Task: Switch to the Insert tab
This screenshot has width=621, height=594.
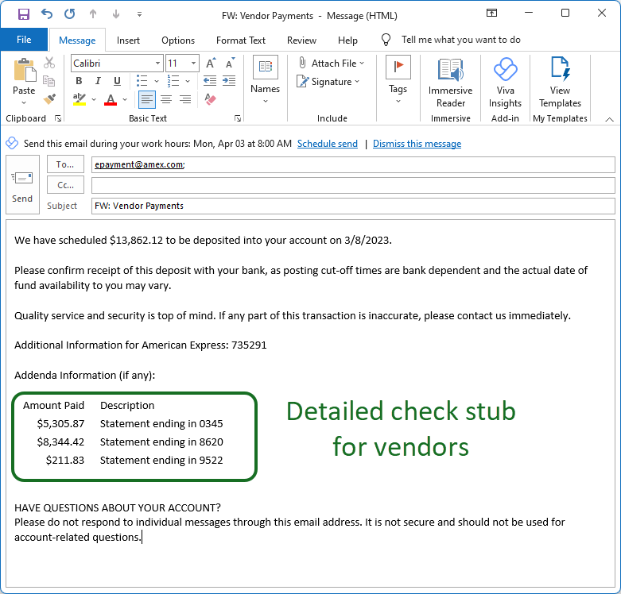Action: pos(128,40)
